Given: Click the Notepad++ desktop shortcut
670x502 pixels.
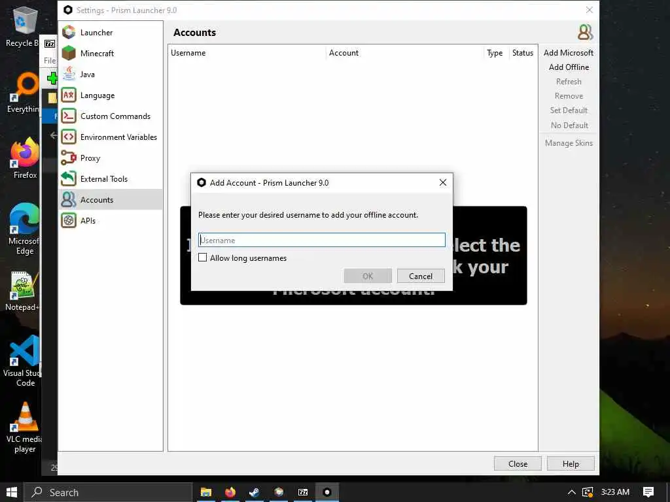Looking at the screenshot, I should click(22, 291).
